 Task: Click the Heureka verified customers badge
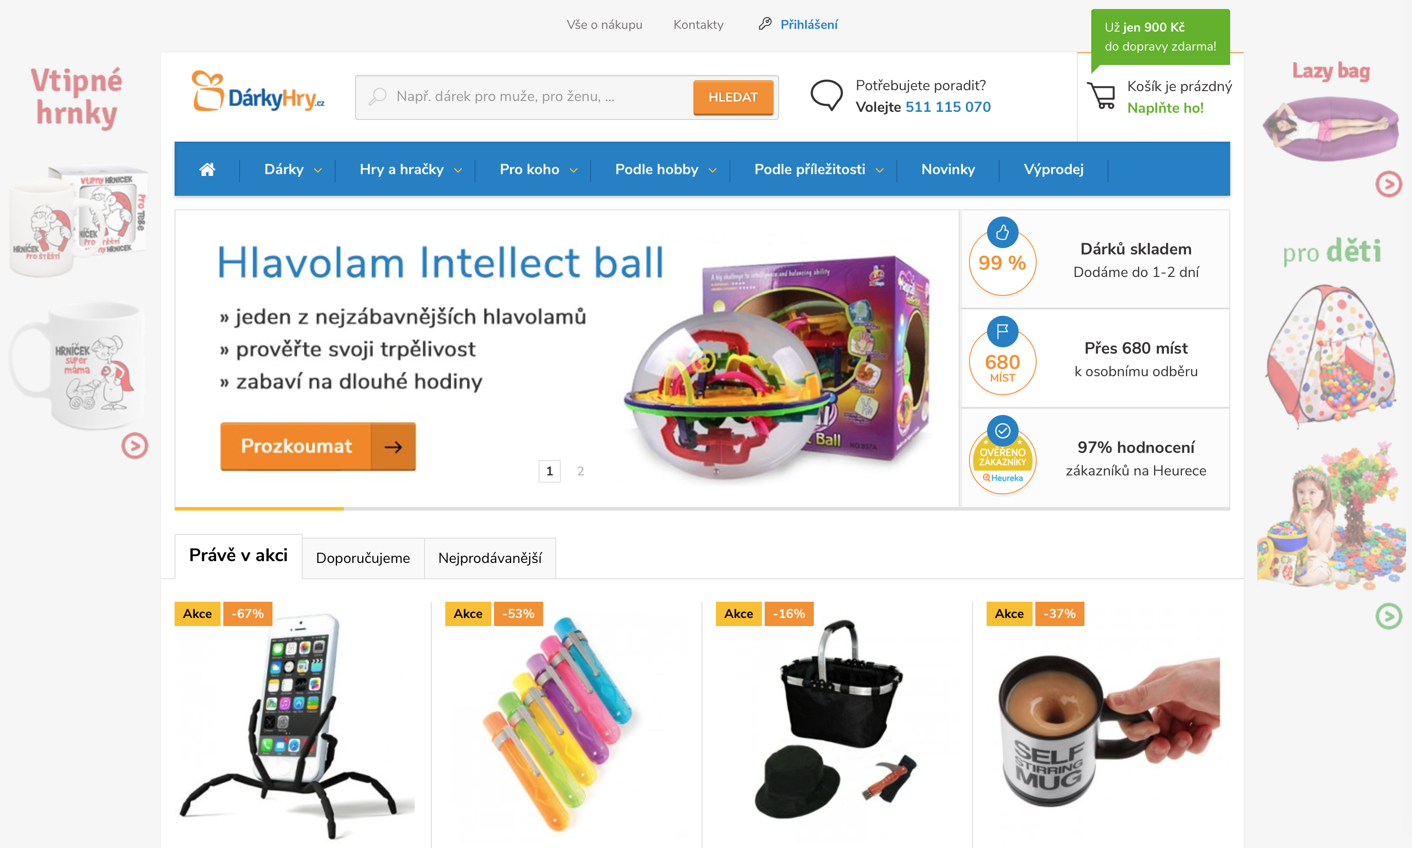pyautogui.click(x=1002, y=456)
